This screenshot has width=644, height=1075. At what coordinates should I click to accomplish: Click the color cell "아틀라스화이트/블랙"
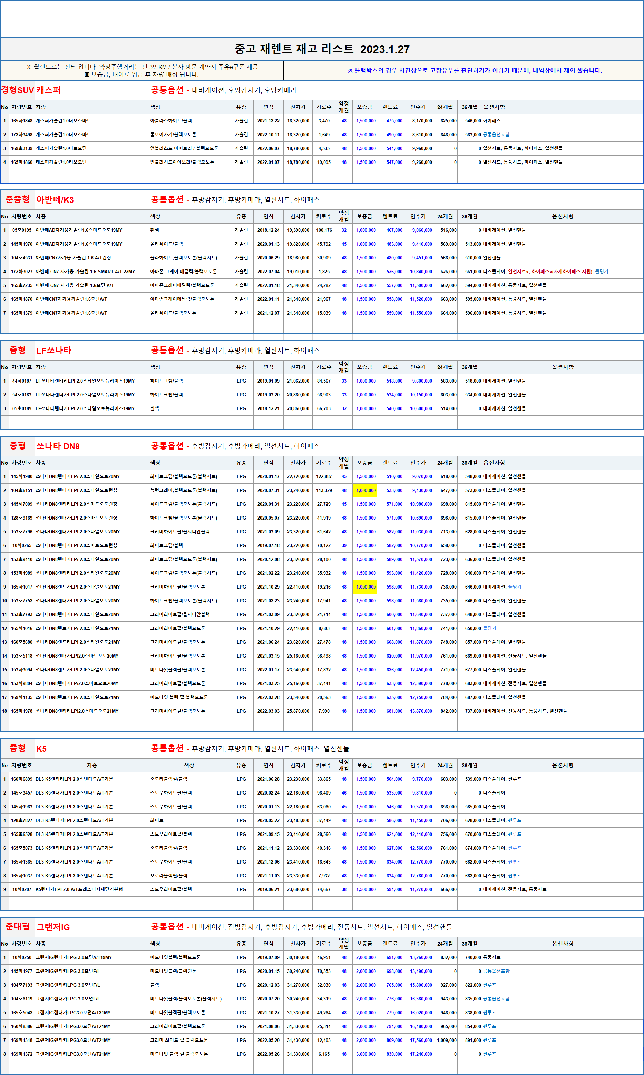[x=171, y=121]
